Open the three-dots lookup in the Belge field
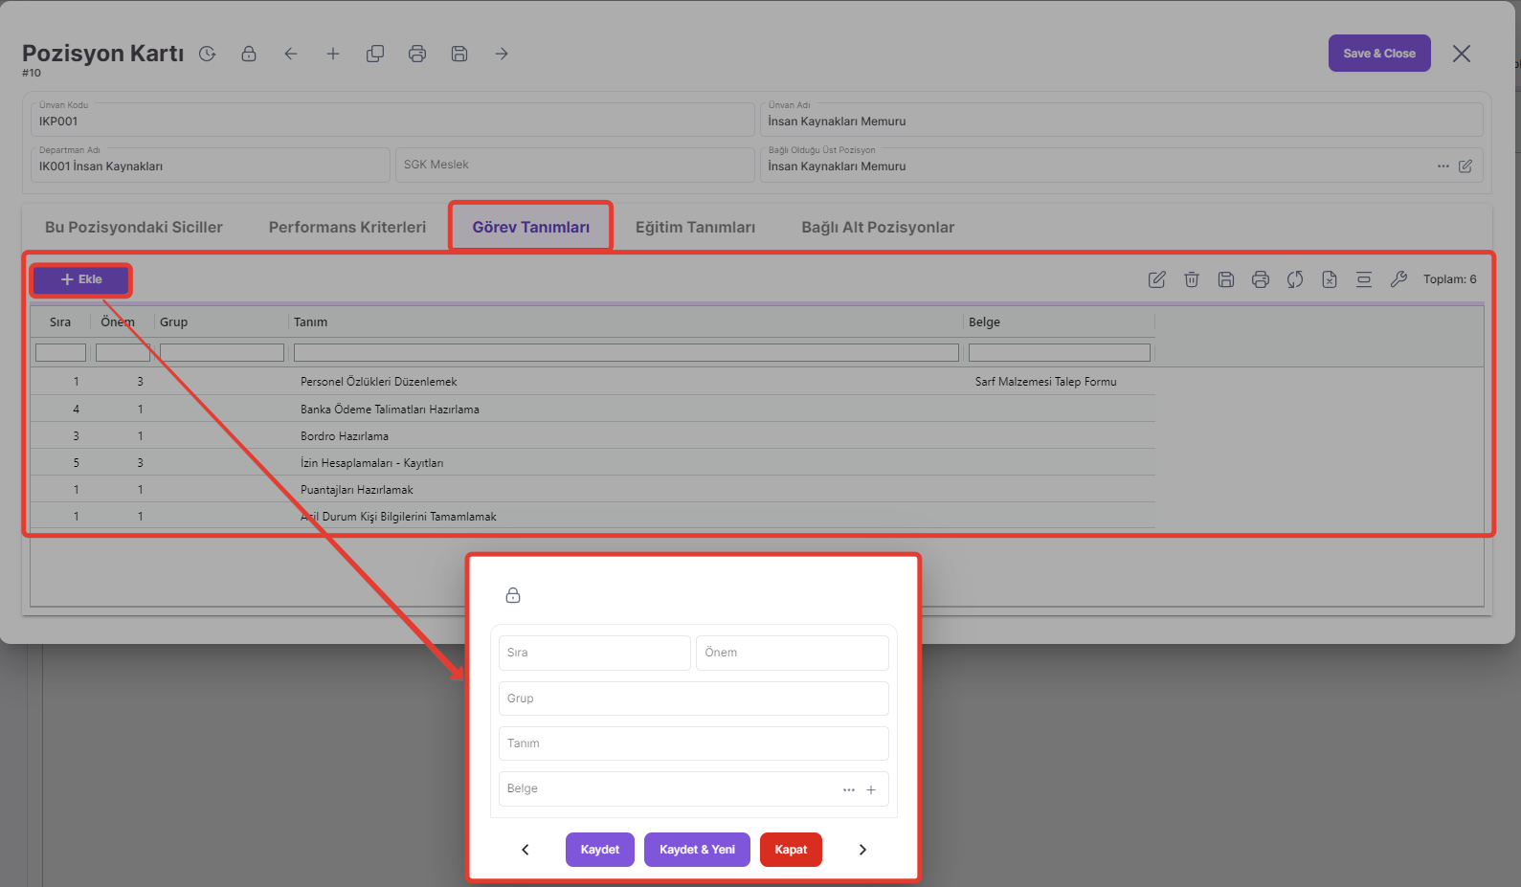This screenshot has width=1521, height=887. pyautogui.click(x=849, y=789)
